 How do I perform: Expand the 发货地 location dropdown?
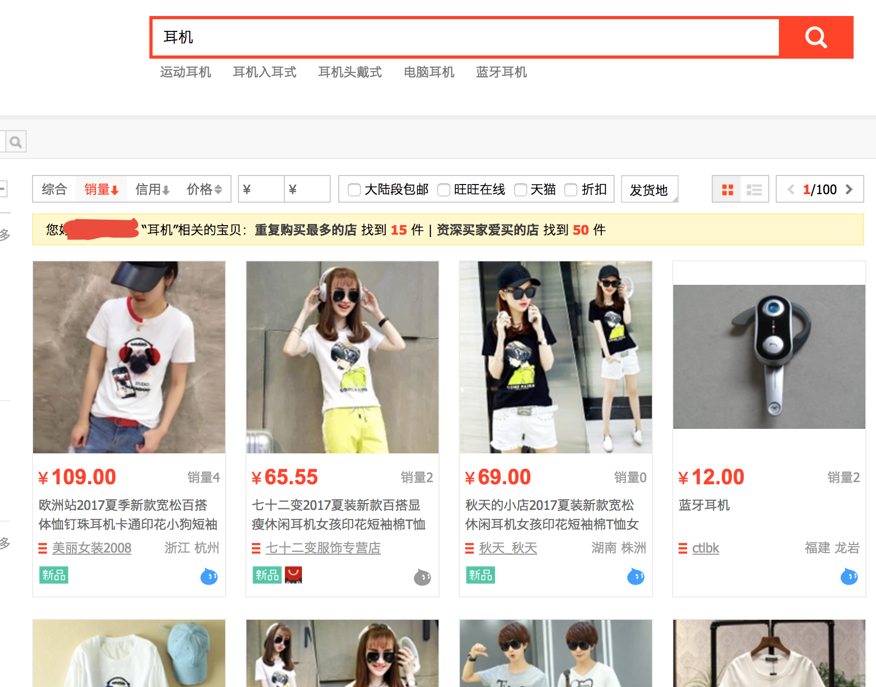click(649, 189)
